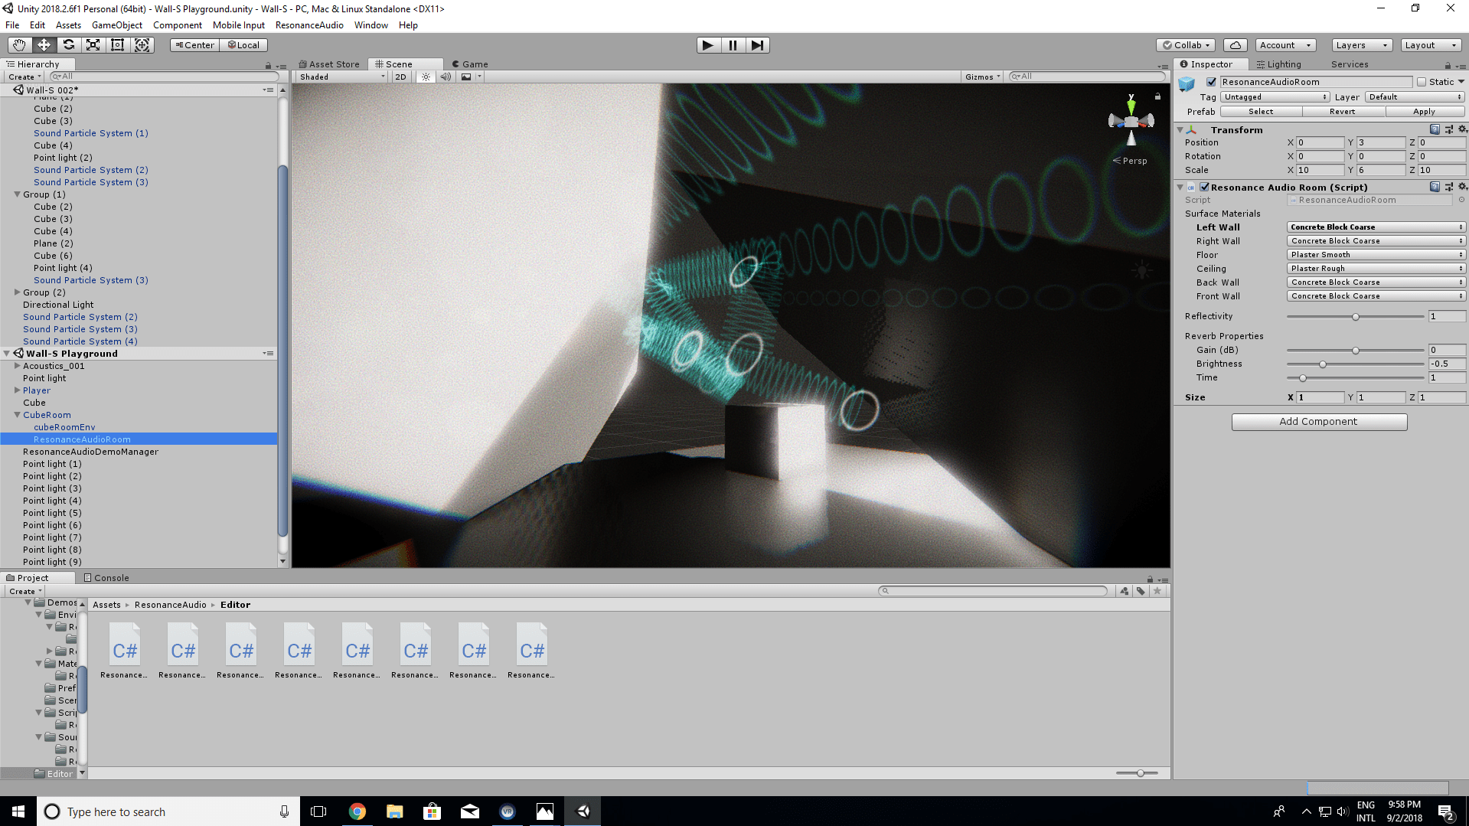Select the Hand tool in toolbar

click(x=19, y=45)
